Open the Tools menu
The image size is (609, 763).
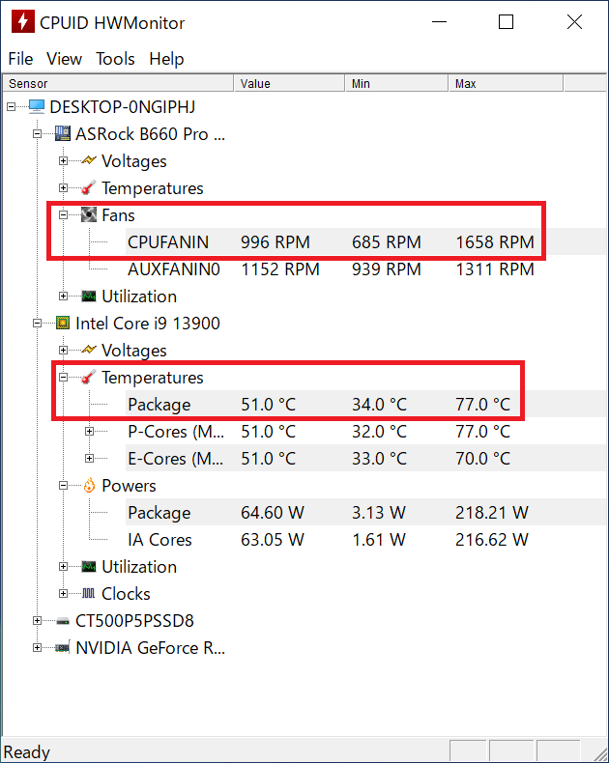[x=115, y=59]
